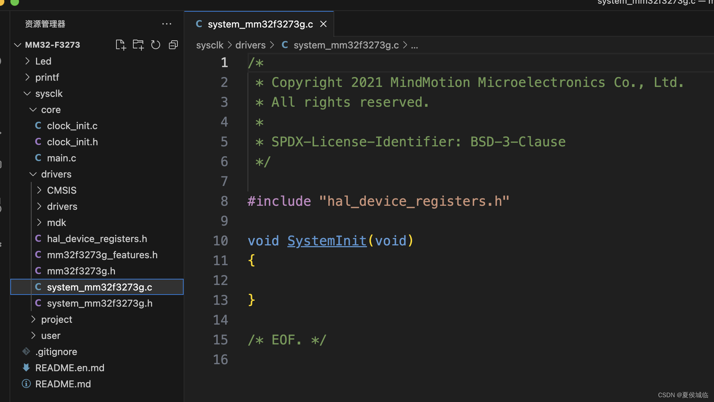Close the system_mm32f3273g.c editor tab
The height and width of the screenshot is (402, 714).
click(323, 24)
